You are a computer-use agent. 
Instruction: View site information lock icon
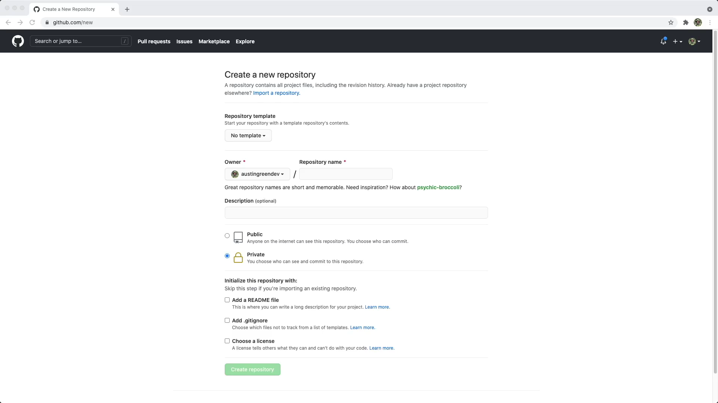(47, 22)
